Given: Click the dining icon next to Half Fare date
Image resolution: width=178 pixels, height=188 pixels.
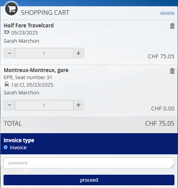Looking at the screenshot, I should 7,32.
